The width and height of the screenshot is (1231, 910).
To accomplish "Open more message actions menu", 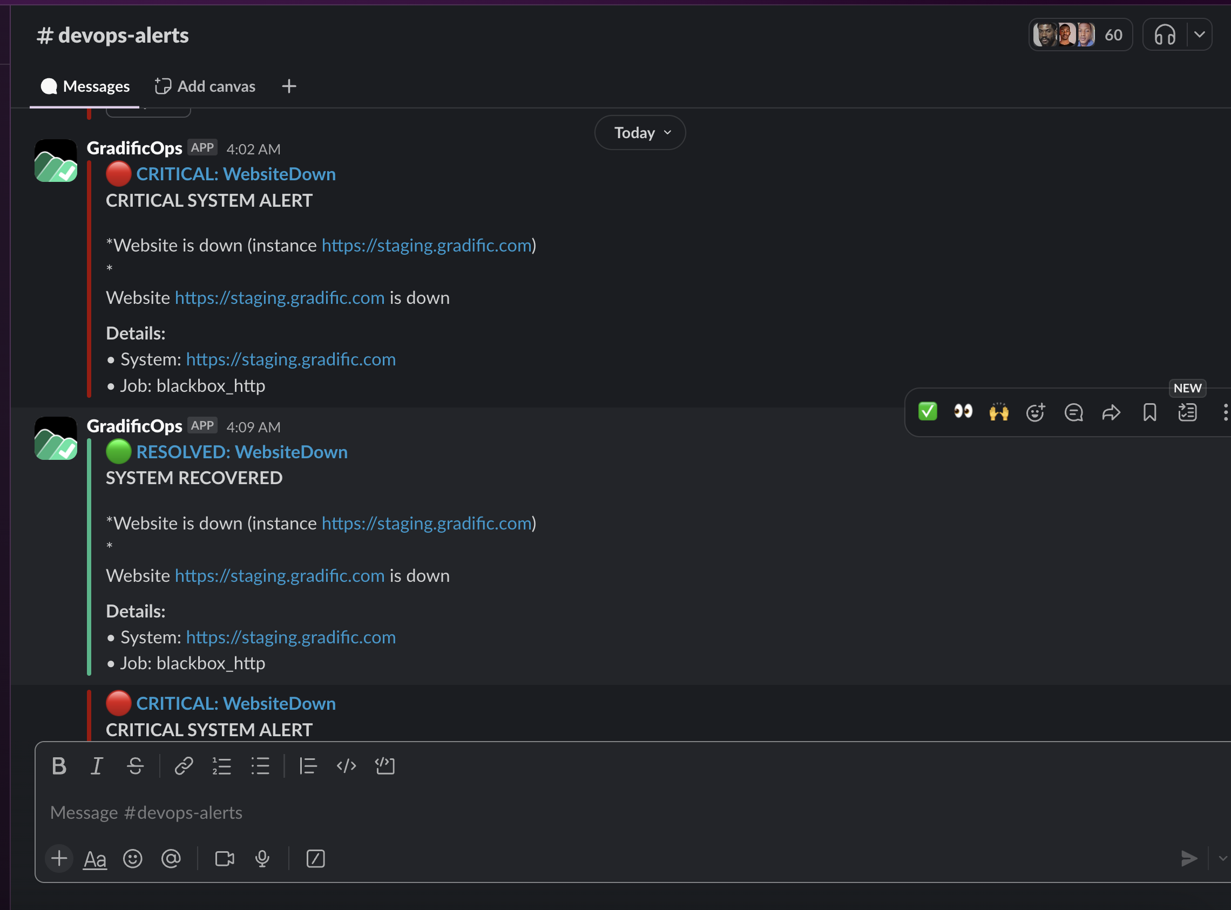I will pos(1225,412).
